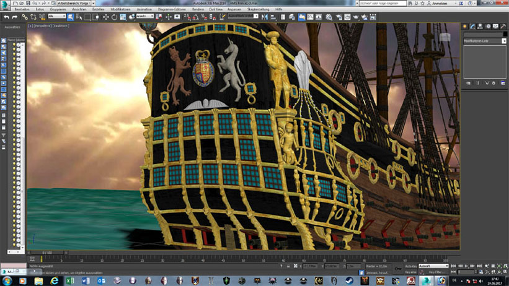Click the Use Pivot Point Center icon
The width and height of the screenshot is (509, 286).
(x=159, y=17)
